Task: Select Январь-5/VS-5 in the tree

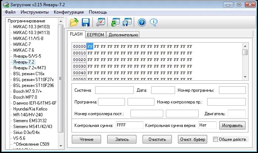Action: click(27, 56)
